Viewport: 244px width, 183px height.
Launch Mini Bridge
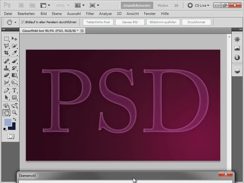[32, 5]
